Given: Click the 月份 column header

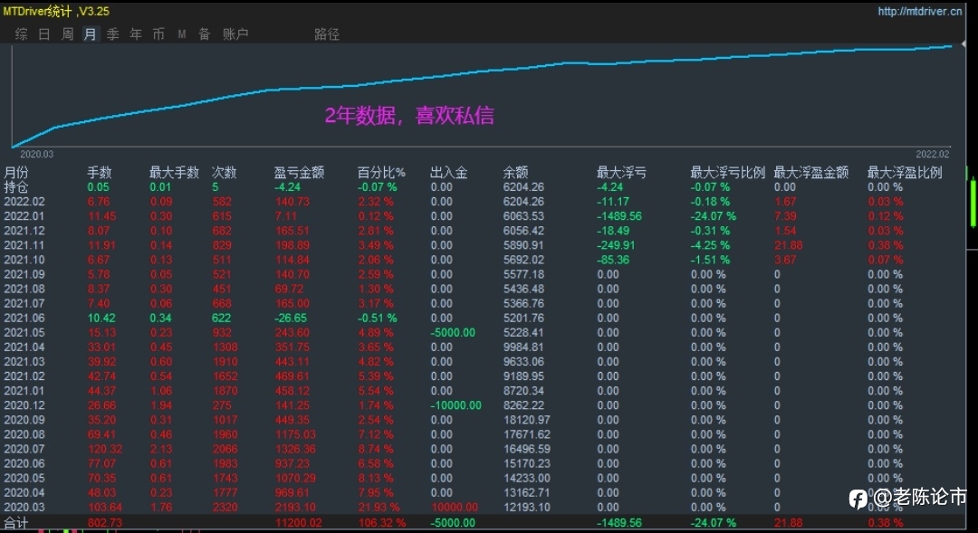Looking at the screenshot, I should [16, 173].
